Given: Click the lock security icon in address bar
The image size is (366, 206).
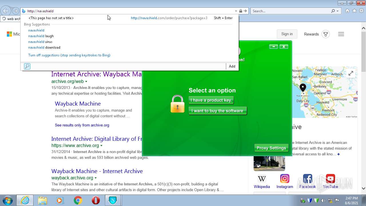Looking at the screenshot, I should coord(241,11).
